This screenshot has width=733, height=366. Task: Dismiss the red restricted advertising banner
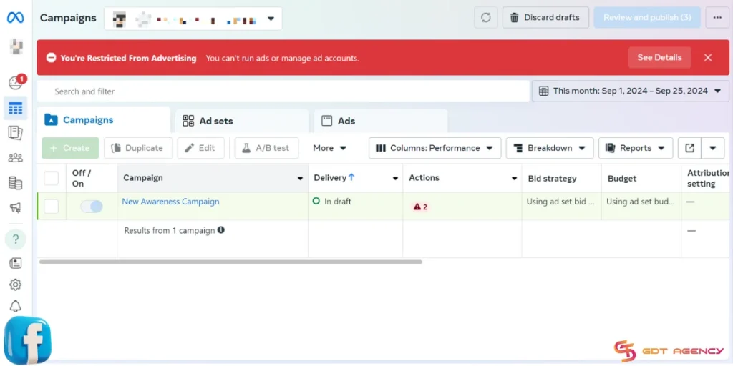pos(708,57)
